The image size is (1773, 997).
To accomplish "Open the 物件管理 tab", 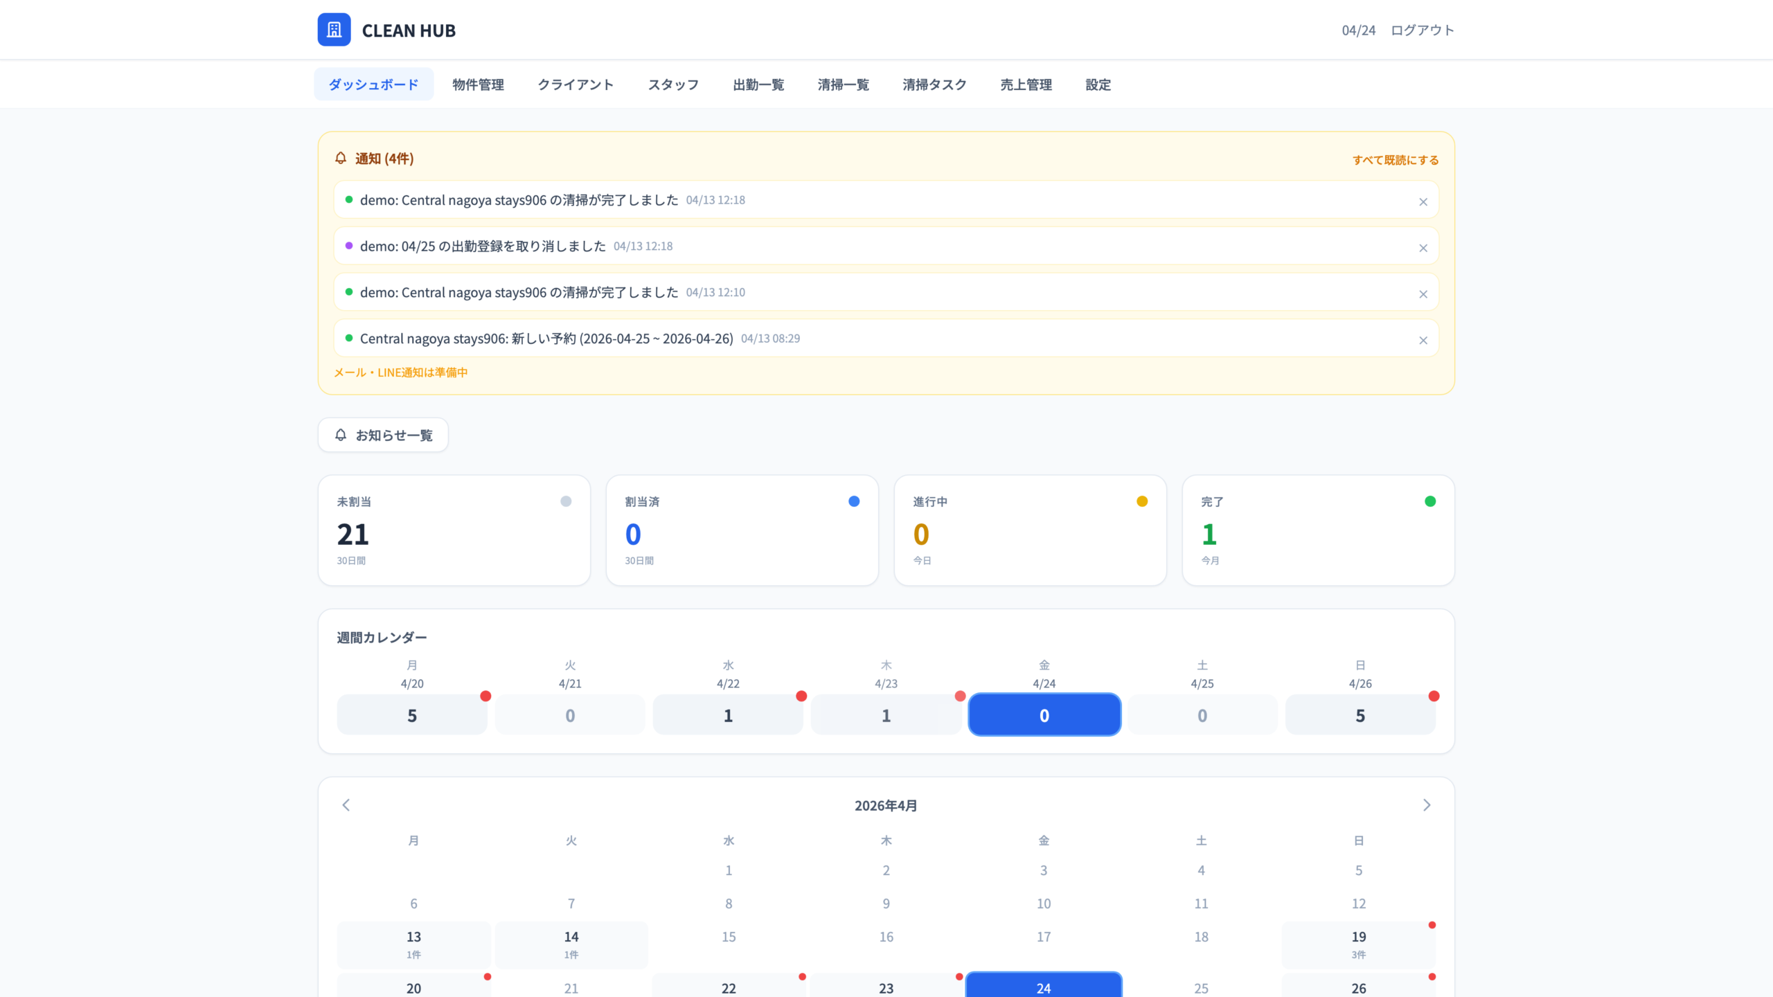I will (x=478, y=84).
